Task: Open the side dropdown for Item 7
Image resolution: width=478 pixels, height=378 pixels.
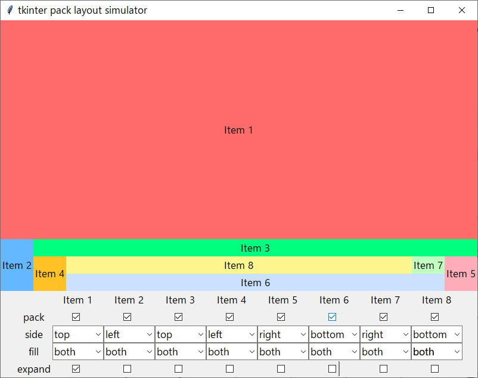Action: click(x=386, y=334)
